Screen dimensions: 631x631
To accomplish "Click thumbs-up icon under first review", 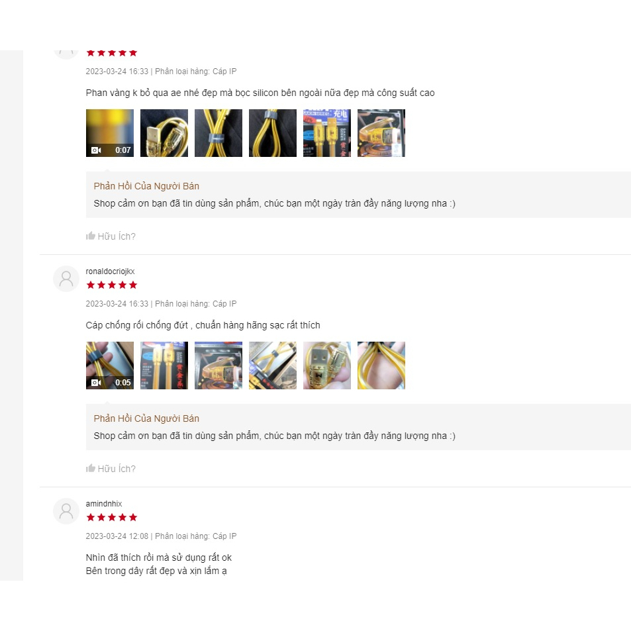I will tap(91, 236).
